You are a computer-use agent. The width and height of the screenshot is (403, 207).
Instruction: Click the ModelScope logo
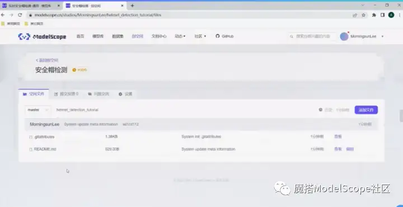(42, 36)
